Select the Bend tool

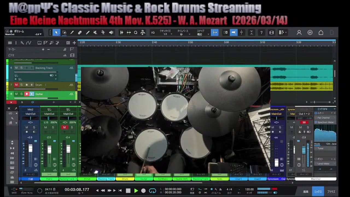[x=103, y=33]
